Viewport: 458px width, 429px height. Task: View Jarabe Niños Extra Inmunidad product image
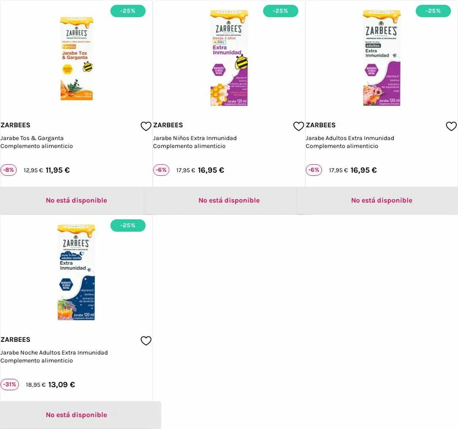pyautogui.click(x=229, y=58)
